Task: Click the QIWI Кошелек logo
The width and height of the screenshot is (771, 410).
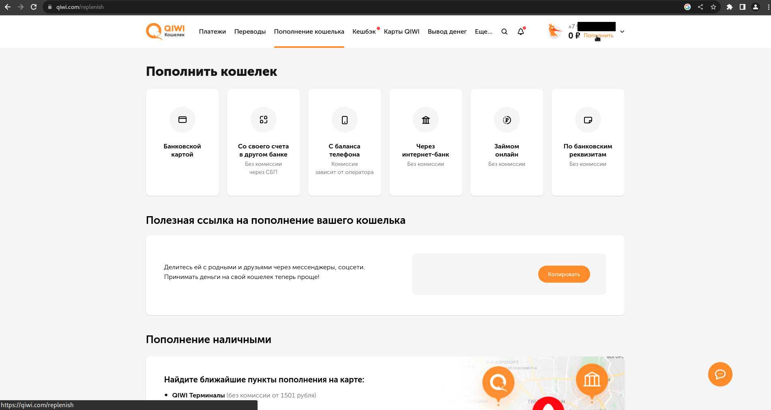Action: pyautogui.click(x=165, y=32)
